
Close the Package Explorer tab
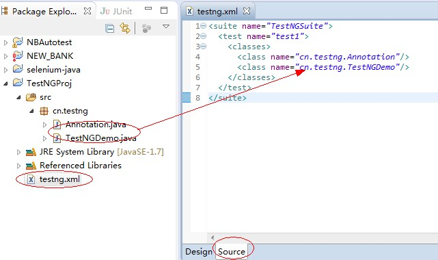[x=87, y=11]
